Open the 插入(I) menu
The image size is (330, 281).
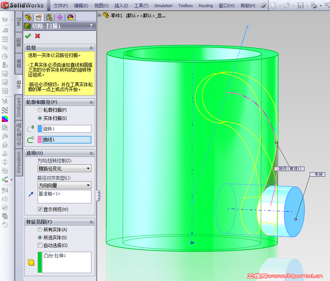121,6
